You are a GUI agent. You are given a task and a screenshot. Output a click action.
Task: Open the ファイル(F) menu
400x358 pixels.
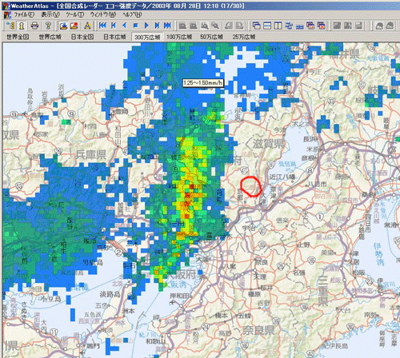pos(24,14)
